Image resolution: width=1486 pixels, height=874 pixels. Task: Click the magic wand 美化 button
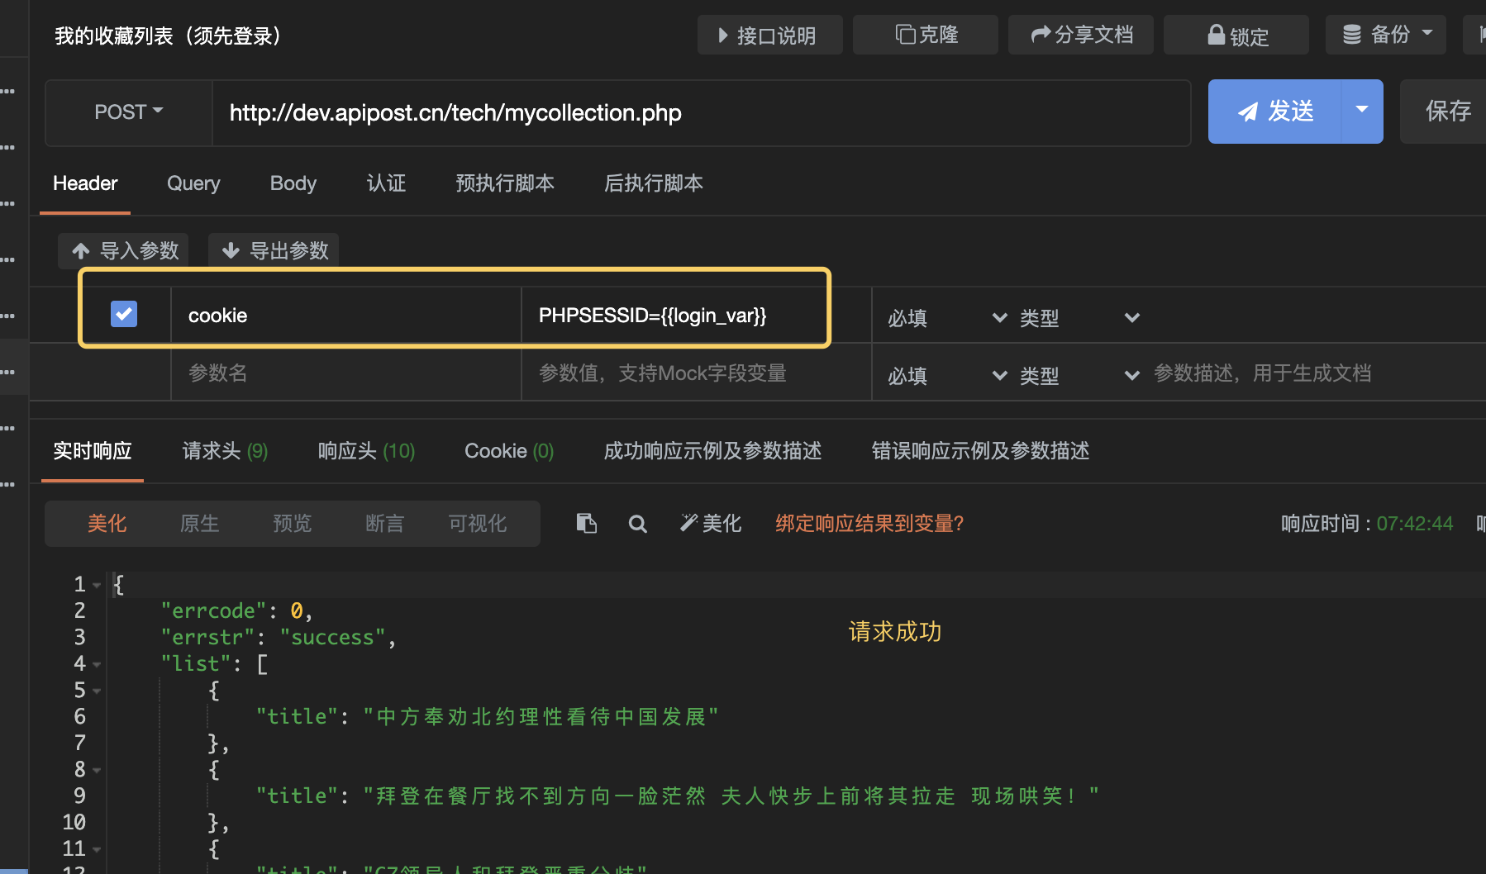pos(711,523)
